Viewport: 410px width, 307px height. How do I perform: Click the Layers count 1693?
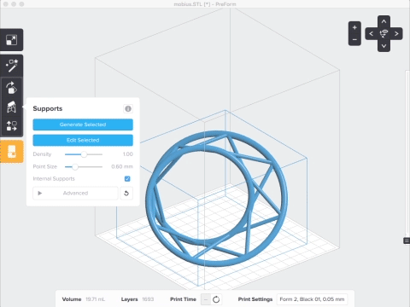[148, 299]
